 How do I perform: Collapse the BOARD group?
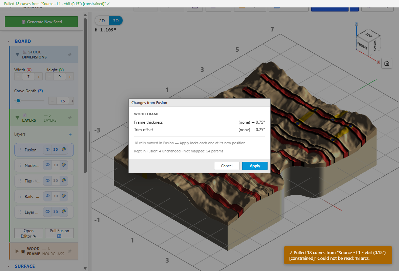(x=8, y=41)
